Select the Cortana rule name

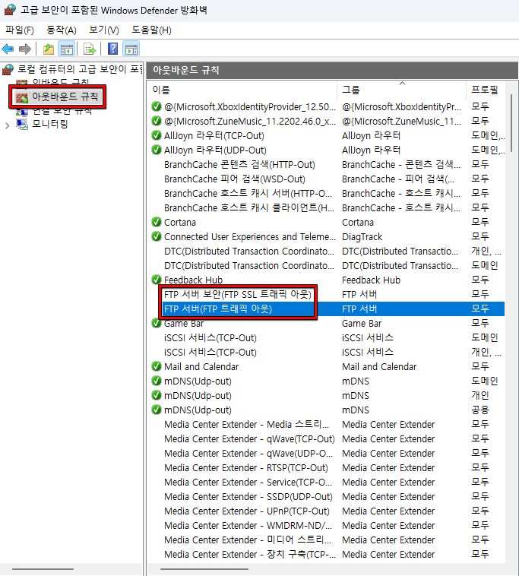pyautogui.click(x=180, y=222)
